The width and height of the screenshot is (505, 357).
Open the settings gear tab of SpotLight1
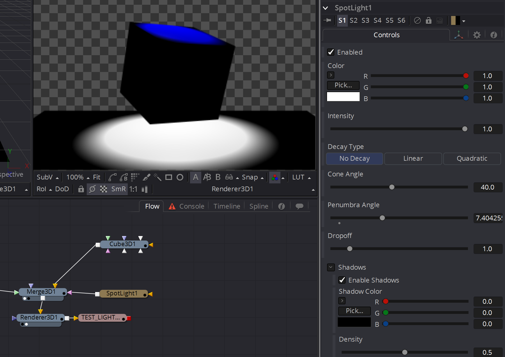tap(477, 35)
